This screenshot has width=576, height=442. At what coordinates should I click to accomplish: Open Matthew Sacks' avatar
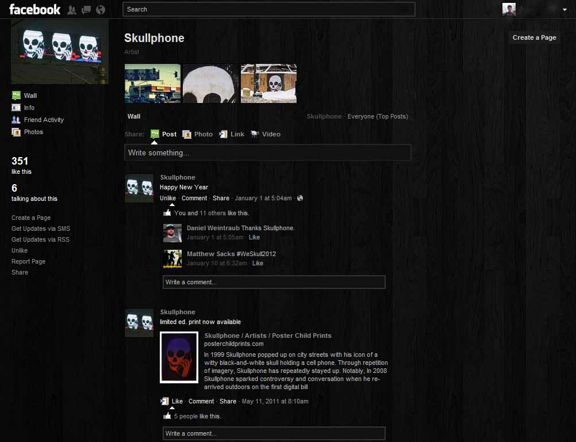pos(172,259)
